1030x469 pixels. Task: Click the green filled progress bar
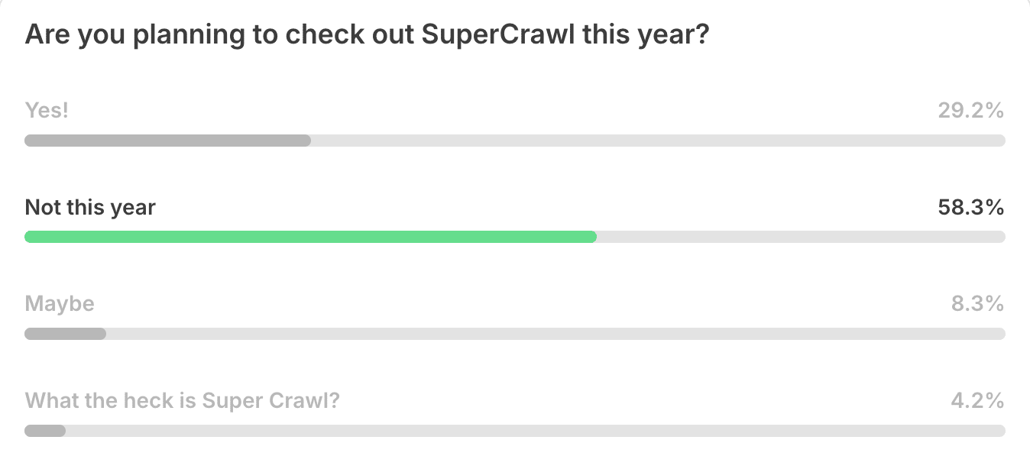point(310,237)
